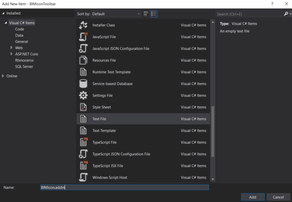Expand the Online category
The height and width of the screenshot is (202, 292).
(x=3, y=76)
